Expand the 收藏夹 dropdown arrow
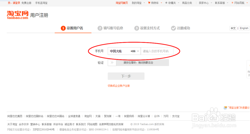 178,3
